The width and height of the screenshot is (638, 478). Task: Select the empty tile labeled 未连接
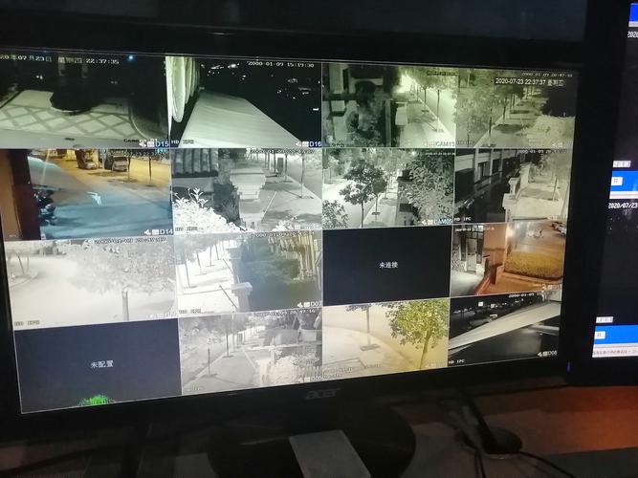coord(387,265)
